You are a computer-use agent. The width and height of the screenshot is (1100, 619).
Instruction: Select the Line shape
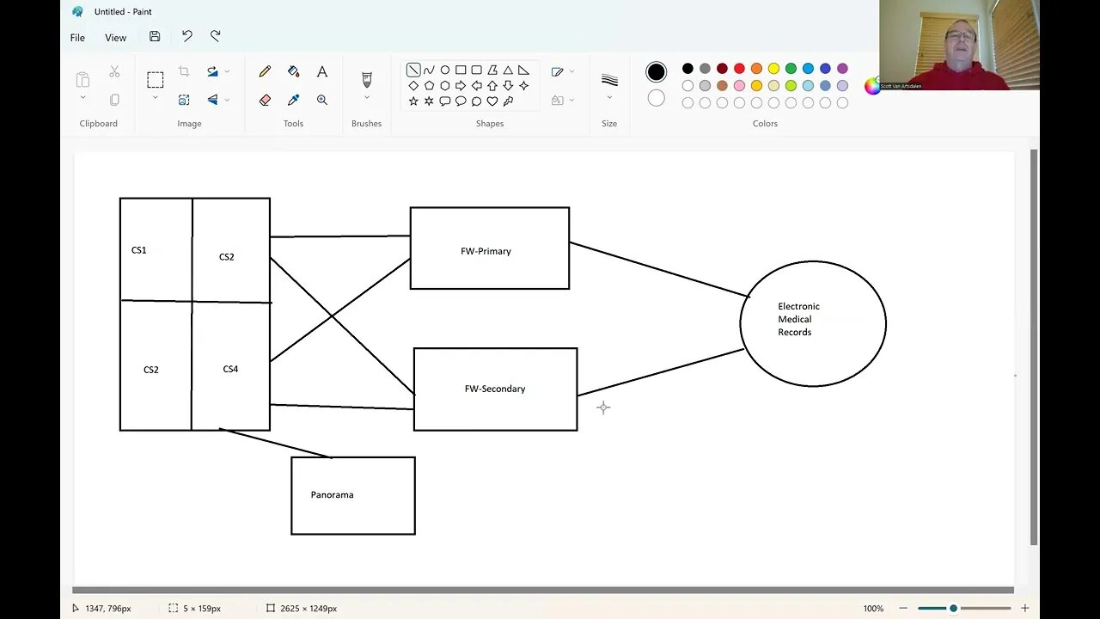tap(413, 70)
